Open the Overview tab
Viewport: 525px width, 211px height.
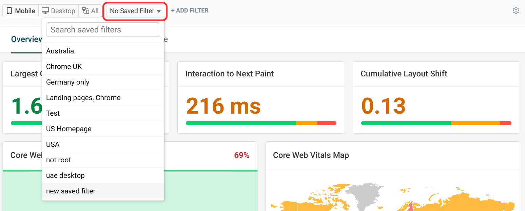tap(26, 39)
